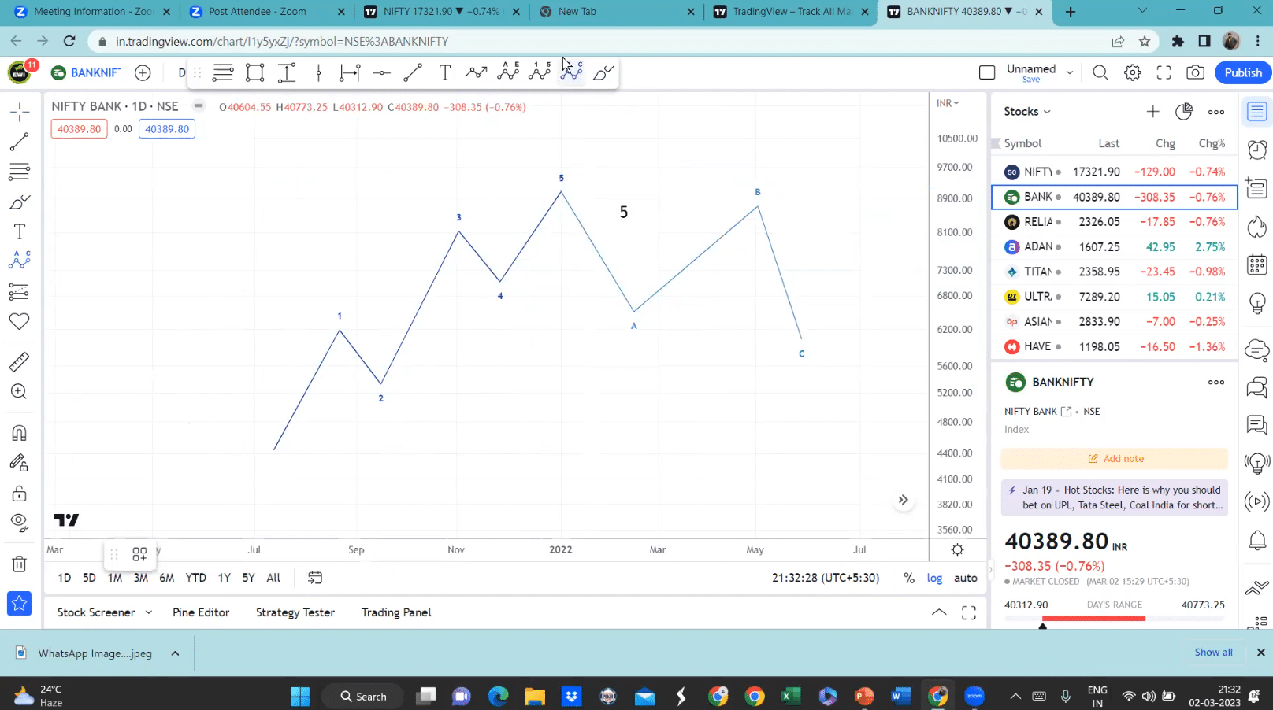This screenshot has height=710, width=1273.
Task: Open the hotlists flame panel
Action: point(1257,227)
